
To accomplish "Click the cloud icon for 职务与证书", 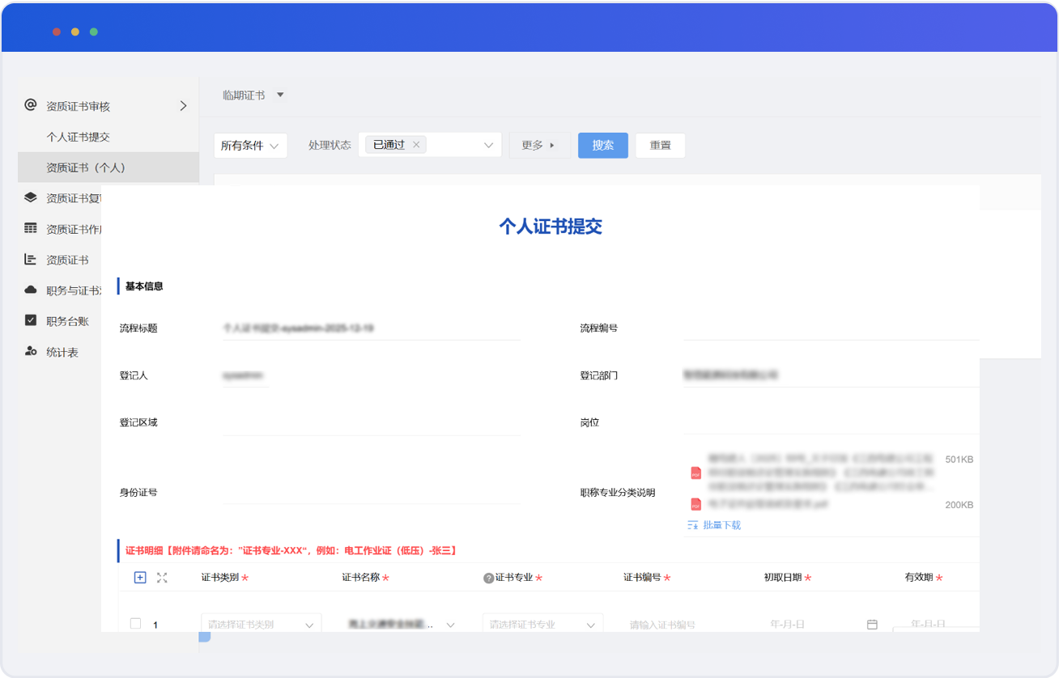I will click(31, 290).
